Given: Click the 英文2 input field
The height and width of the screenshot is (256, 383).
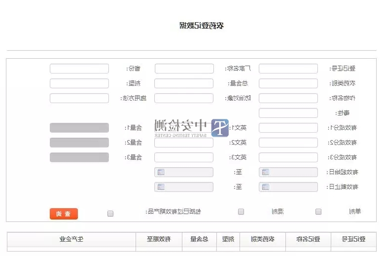Looking at the screenshot, I should click(184, 143).
